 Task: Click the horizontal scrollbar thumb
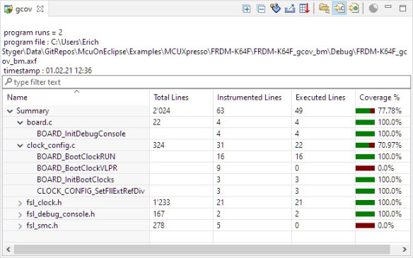202,250
